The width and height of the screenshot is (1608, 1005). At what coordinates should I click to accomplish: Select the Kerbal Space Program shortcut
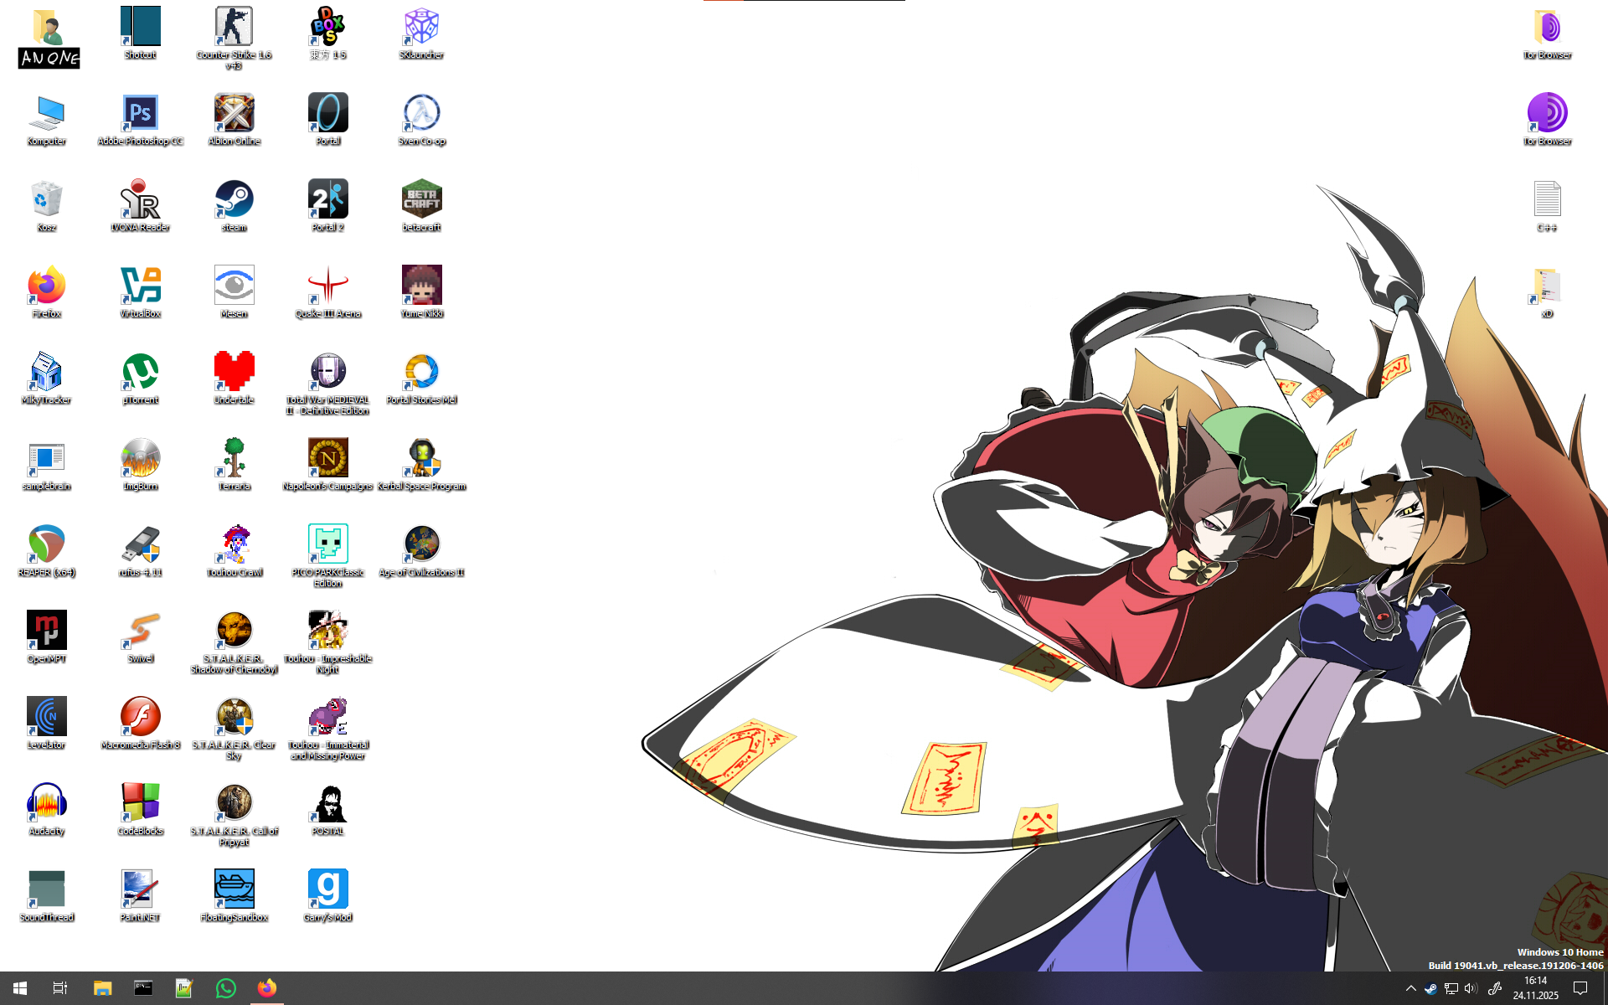[x=421, y=459]
